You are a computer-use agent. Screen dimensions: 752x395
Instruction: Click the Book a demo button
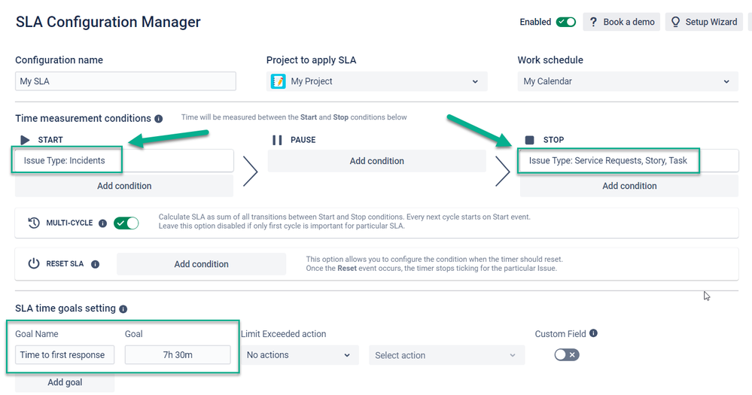[622, 22]
